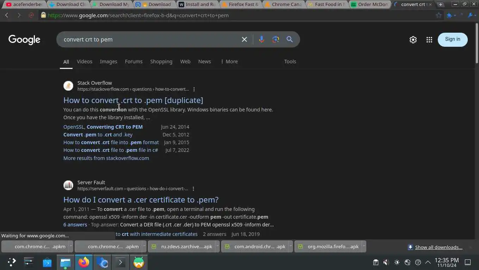
Task: Switch to Firefox in the taskbar
Action: pos(84,262)
